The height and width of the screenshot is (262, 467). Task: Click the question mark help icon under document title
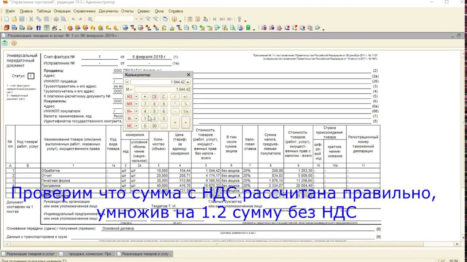pos(14,43)
